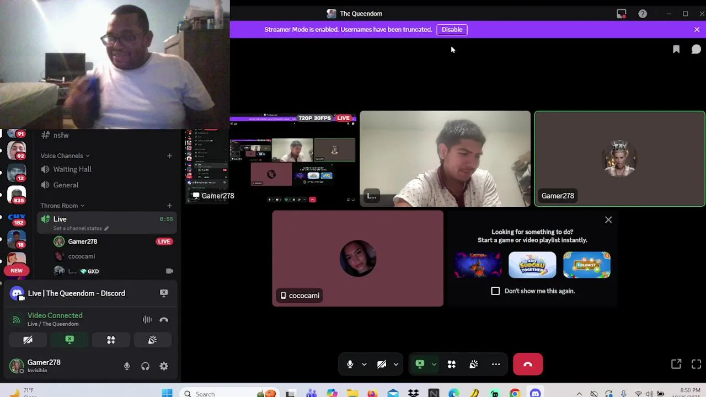706x397 pixels.
Task: Disable Streamer Mode from the banner
Action: (452, 30)
